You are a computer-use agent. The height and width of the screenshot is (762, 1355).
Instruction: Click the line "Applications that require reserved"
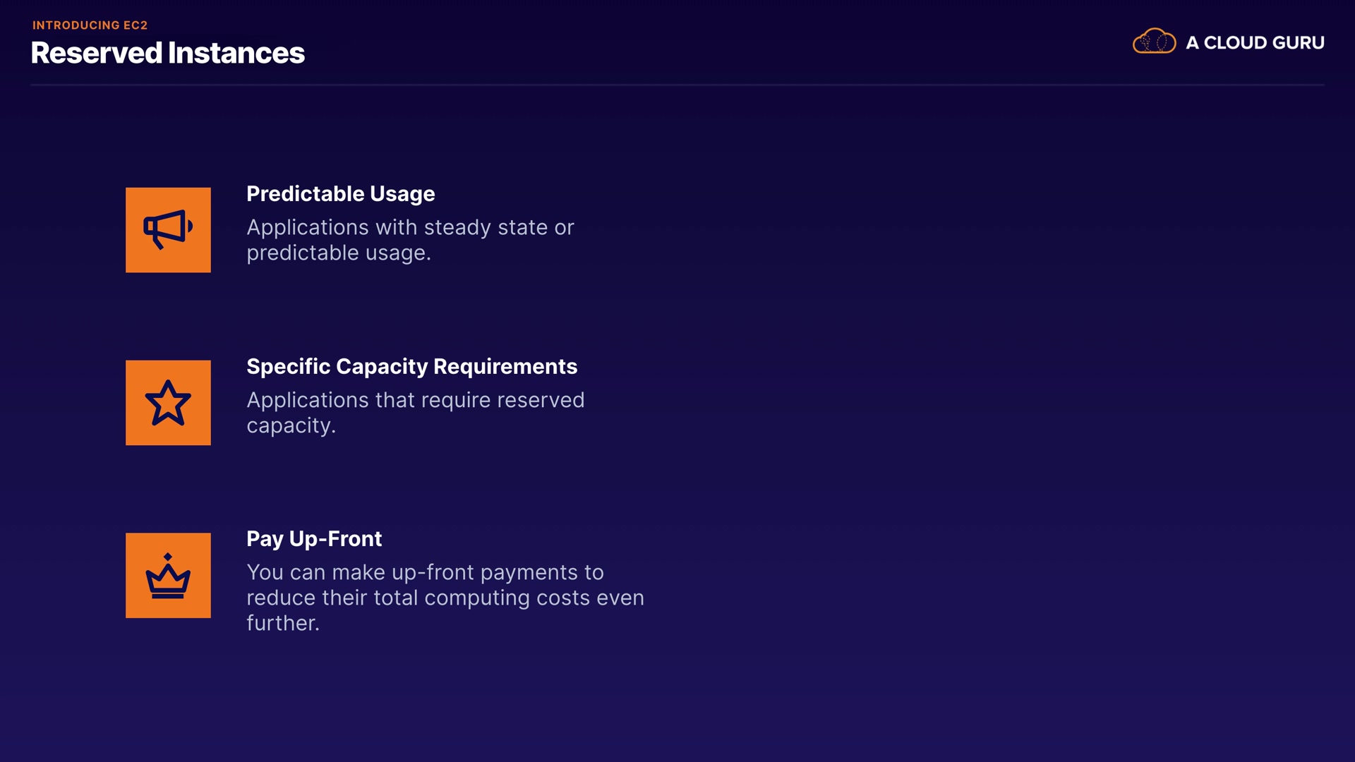click(415, 400)
